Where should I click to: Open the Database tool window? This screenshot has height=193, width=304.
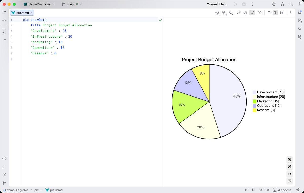click(300, 29)
